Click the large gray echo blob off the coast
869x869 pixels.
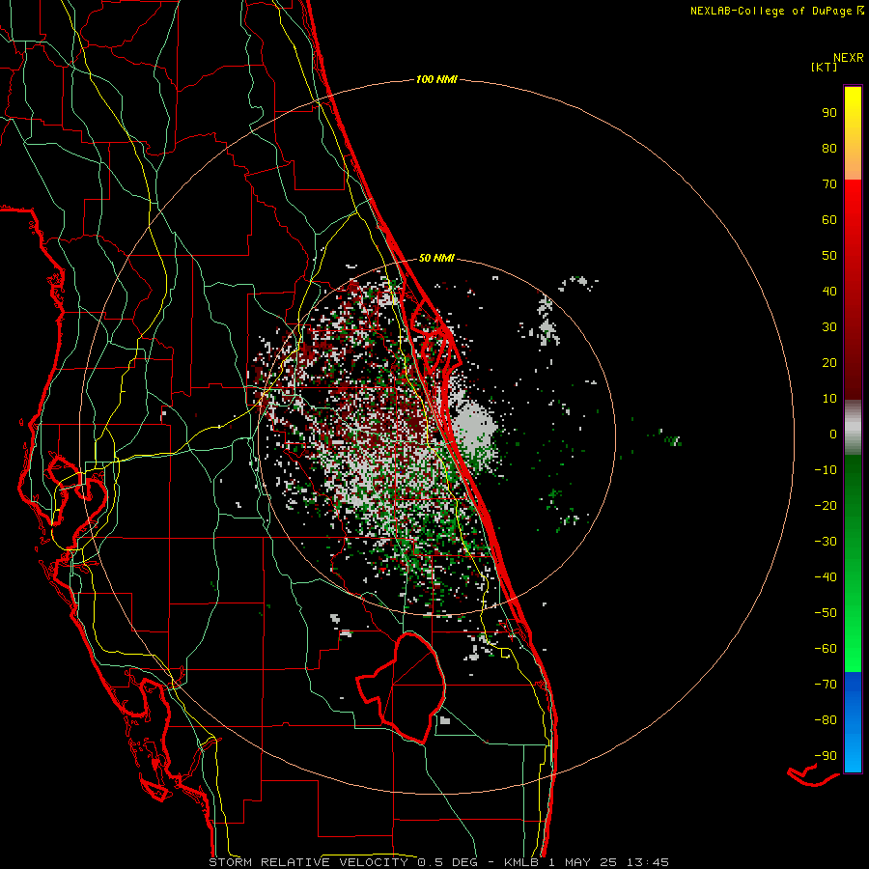[472, 427]
